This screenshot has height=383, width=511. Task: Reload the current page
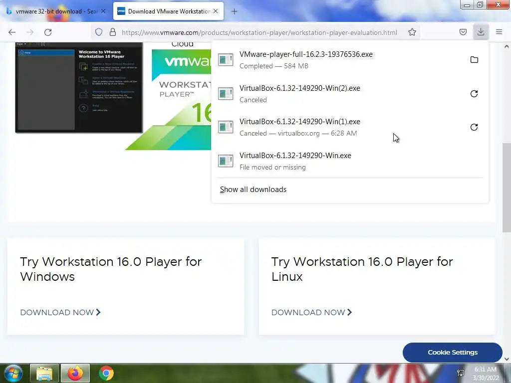48,32
